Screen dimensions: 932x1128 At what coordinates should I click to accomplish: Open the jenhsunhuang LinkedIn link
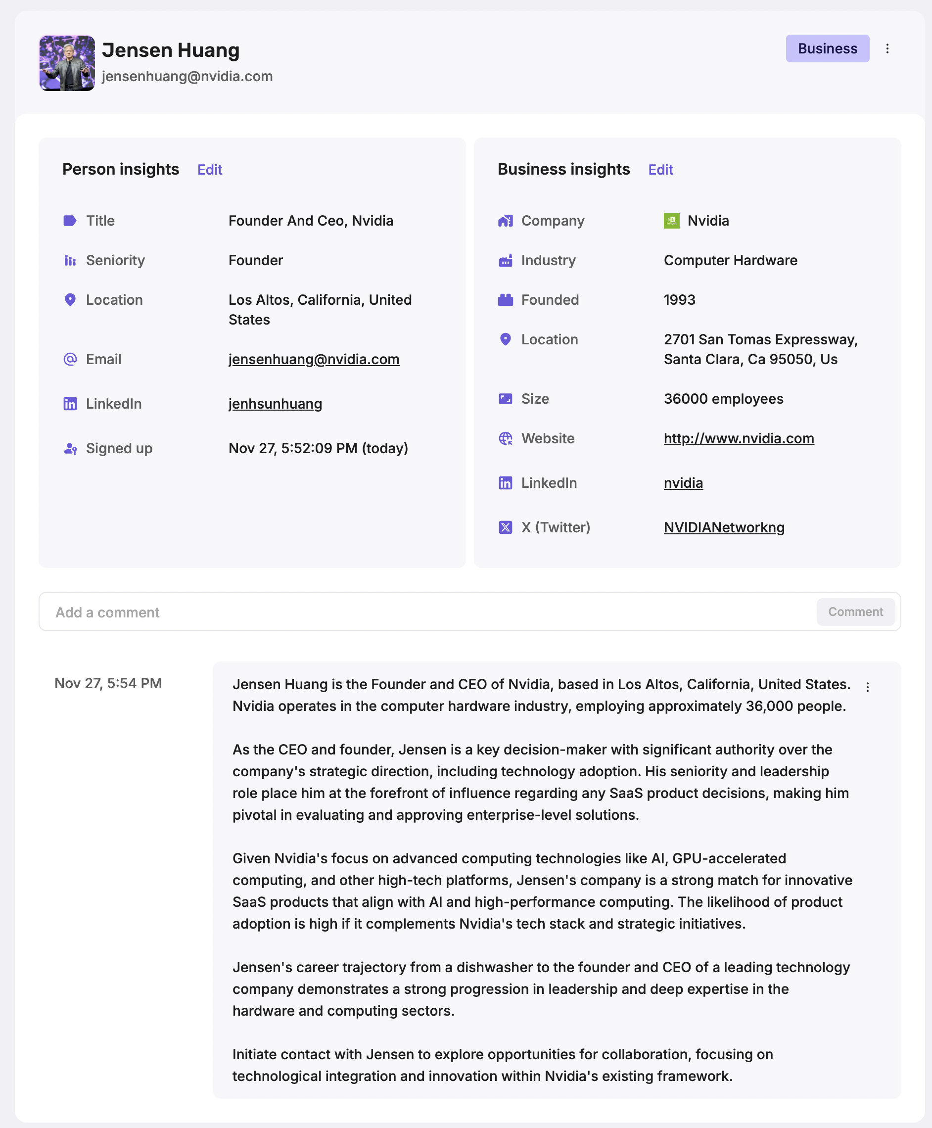275,404
